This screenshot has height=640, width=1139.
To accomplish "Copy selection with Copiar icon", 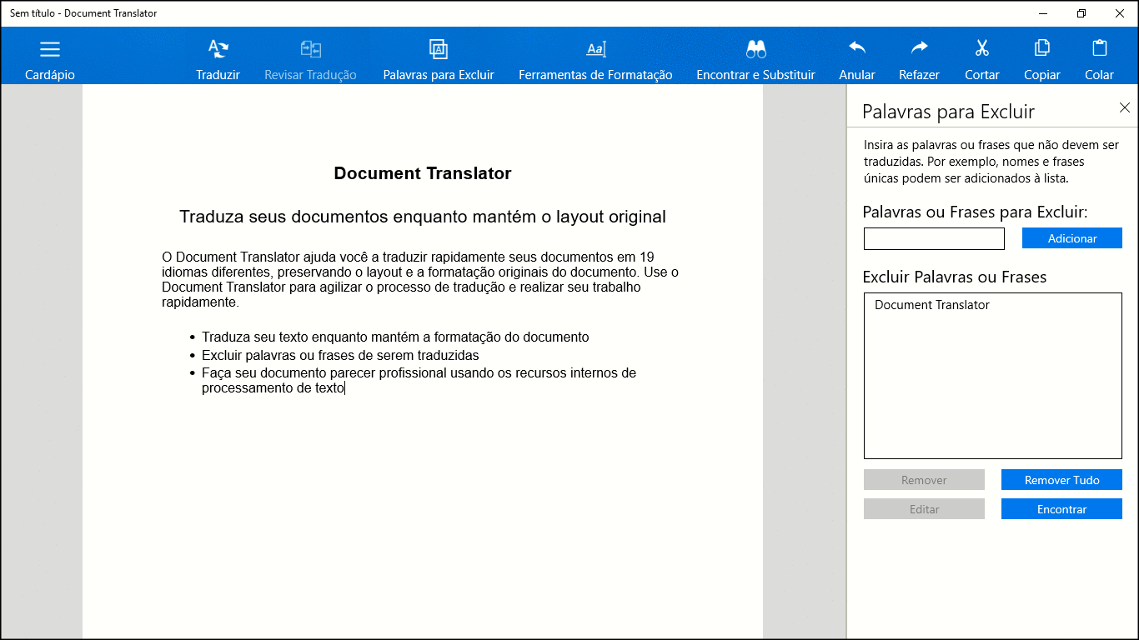I will 1041,48.
